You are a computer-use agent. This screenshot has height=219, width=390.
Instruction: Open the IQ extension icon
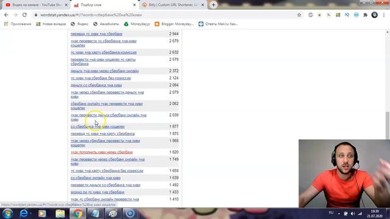point(347,15)
